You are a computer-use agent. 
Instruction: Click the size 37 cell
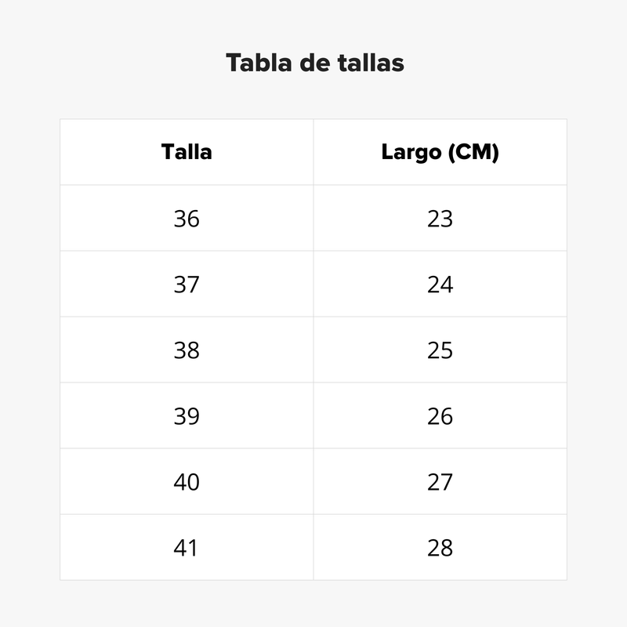pyautogui.click(x=187, y=285)
